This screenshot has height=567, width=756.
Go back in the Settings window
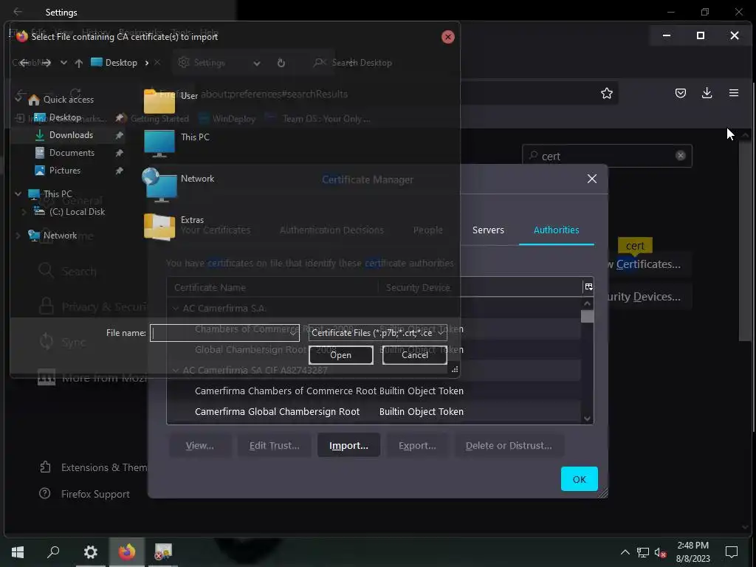18,12
